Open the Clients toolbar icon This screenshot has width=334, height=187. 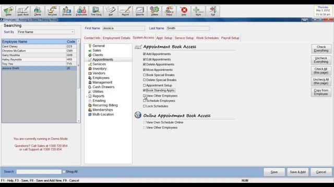pyautogui.click(x=38, y=11)
